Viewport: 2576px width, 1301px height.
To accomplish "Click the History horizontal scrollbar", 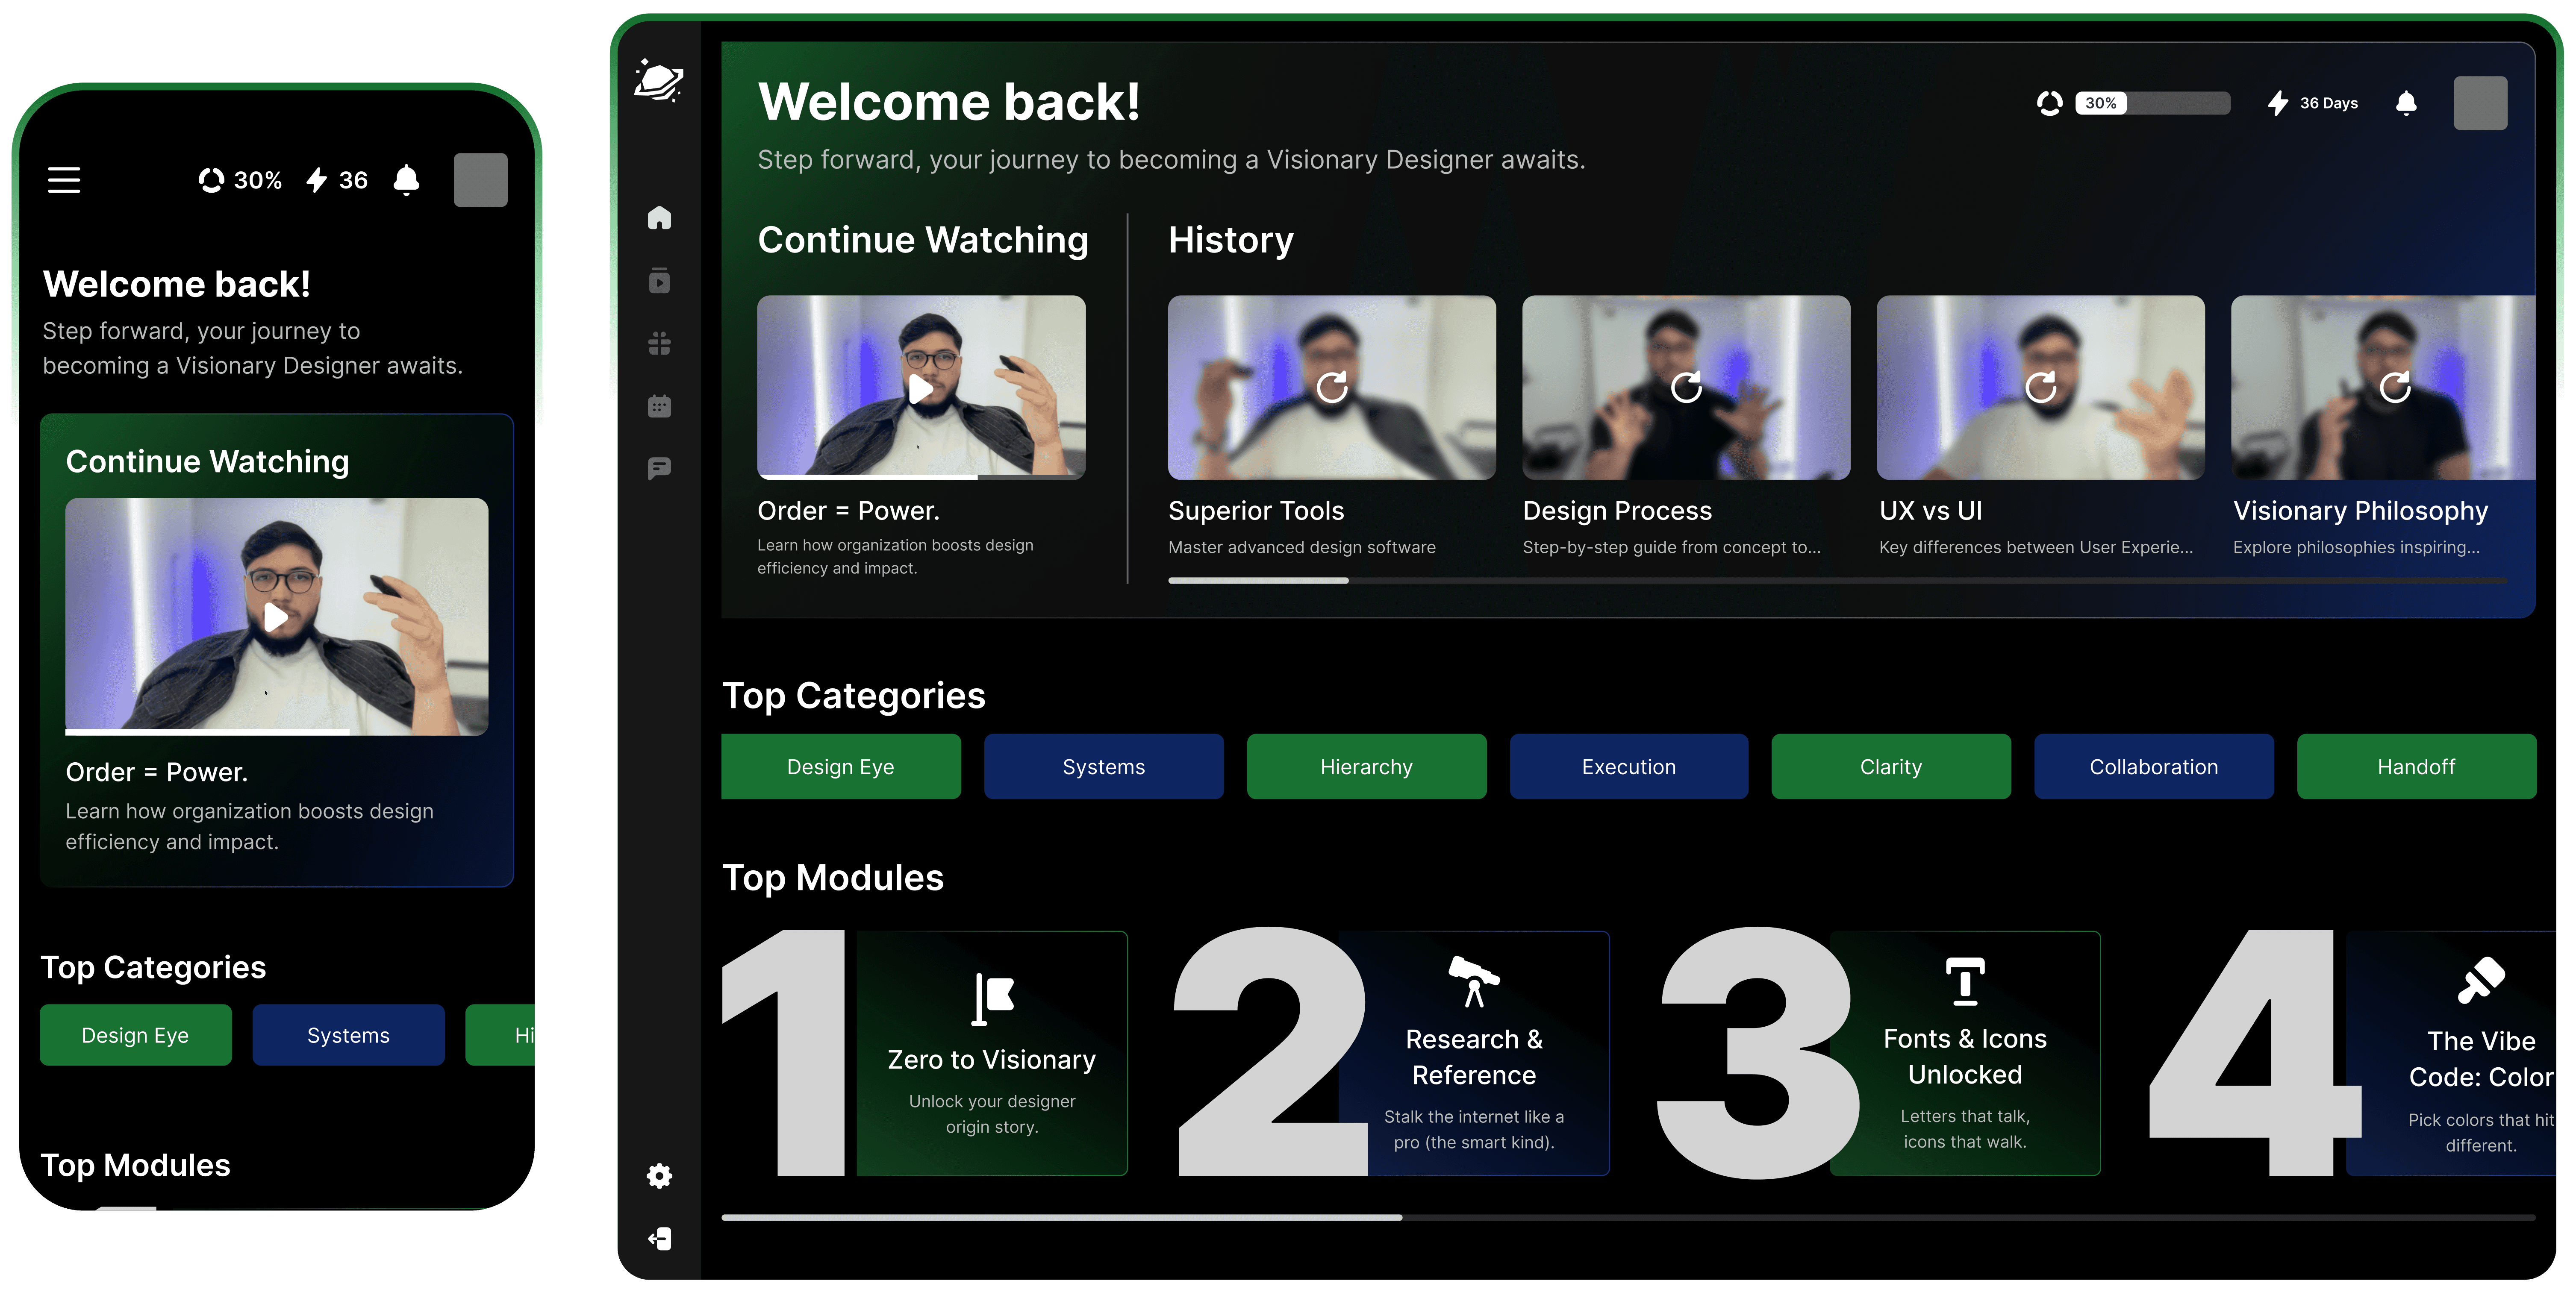I will [x=1837, y=580].
